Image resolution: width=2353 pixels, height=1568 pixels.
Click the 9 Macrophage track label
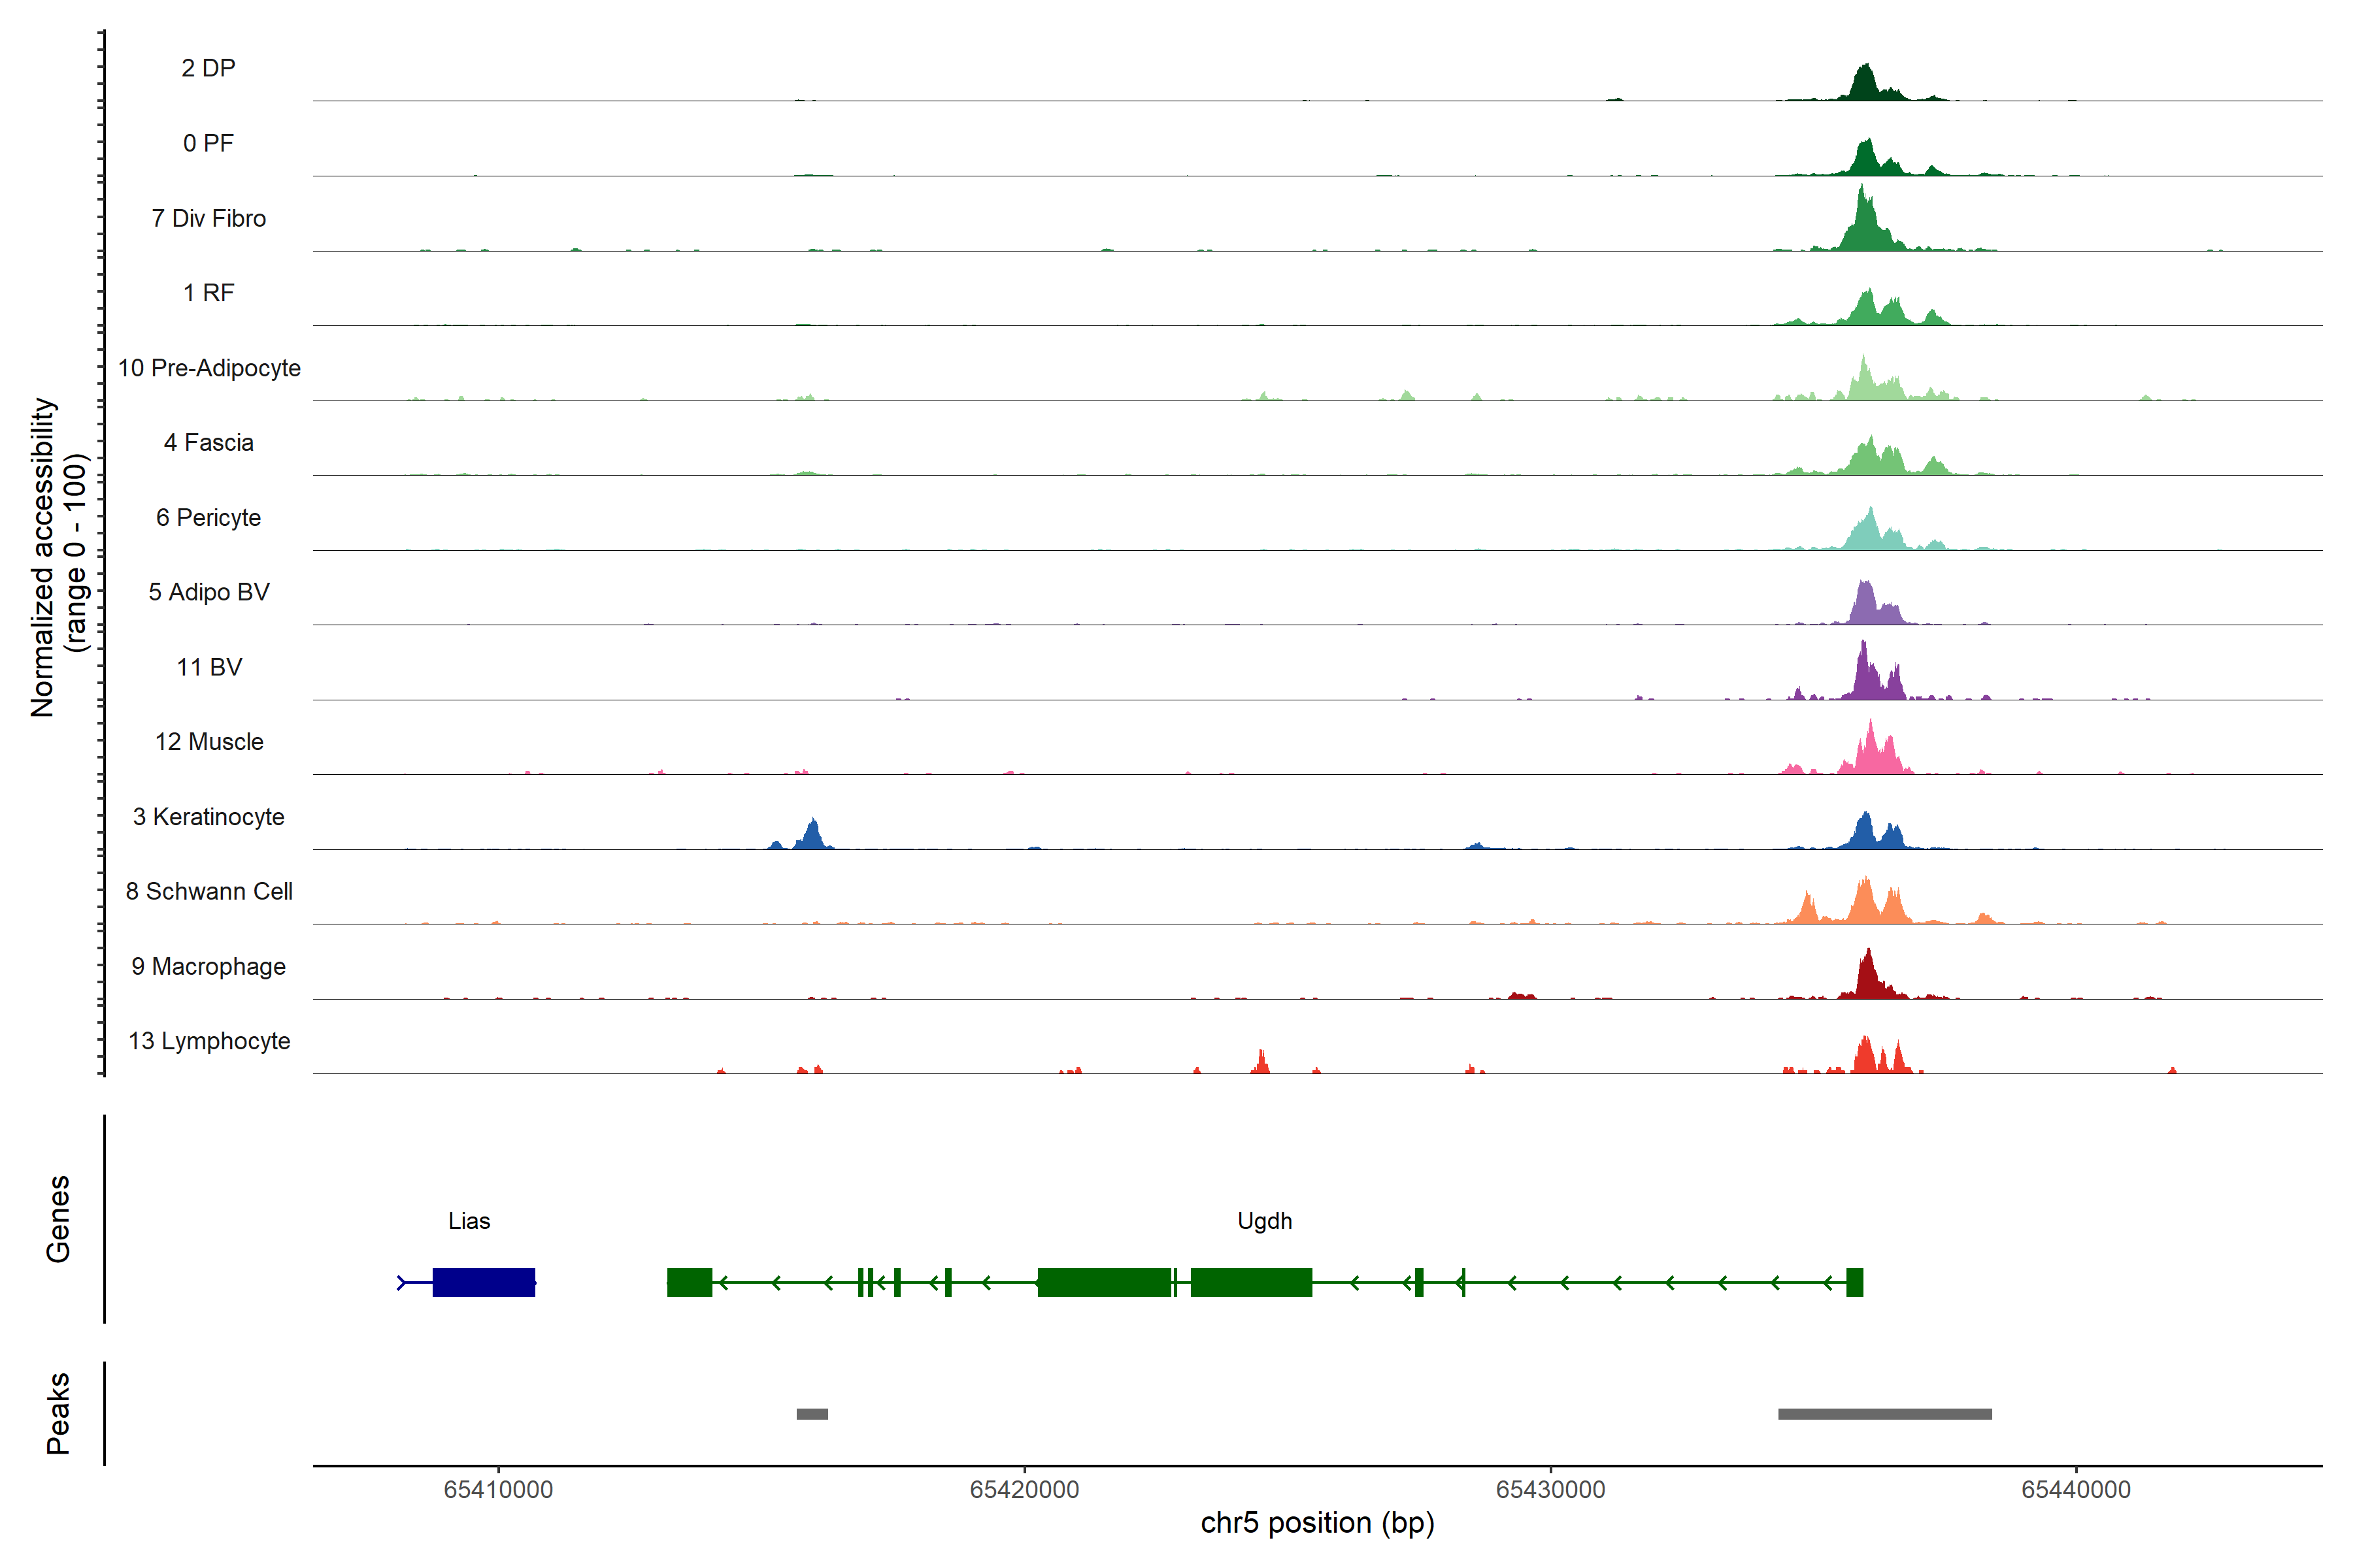pyautogui.click(x=208, y=966)
